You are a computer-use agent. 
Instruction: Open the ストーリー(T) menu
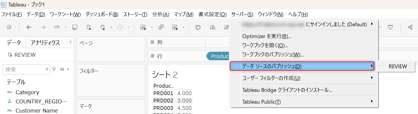(x=135, y=14)
